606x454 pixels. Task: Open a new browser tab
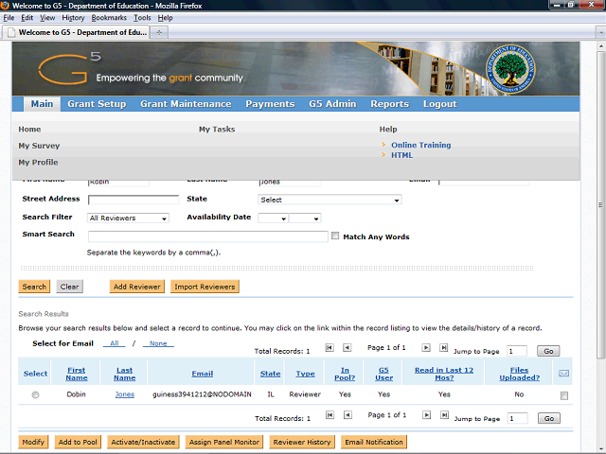pyautogui.click(x=159, y=32)
